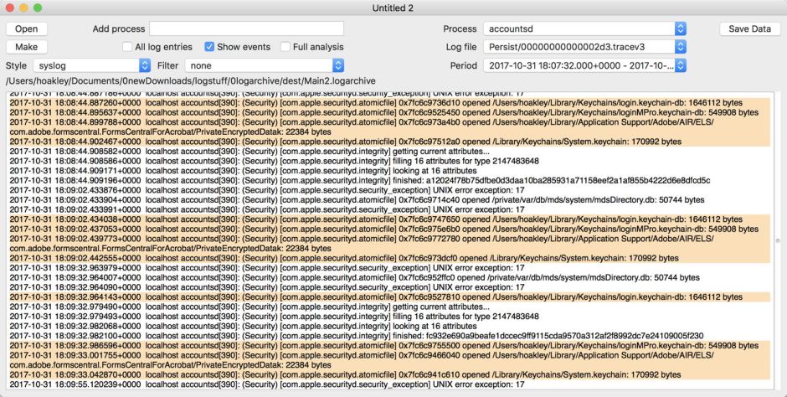Expand the Log file dropdown
The height and width of the screenshot is (397, 787).
585,47
